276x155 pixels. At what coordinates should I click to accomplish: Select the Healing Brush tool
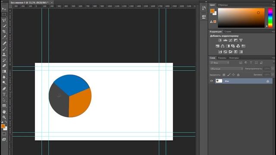tap(4, 43)
